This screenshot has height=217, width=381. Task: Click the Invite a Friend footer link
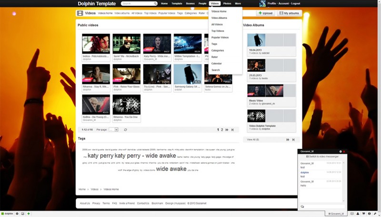pyautogui.click(x=127, y=203)
